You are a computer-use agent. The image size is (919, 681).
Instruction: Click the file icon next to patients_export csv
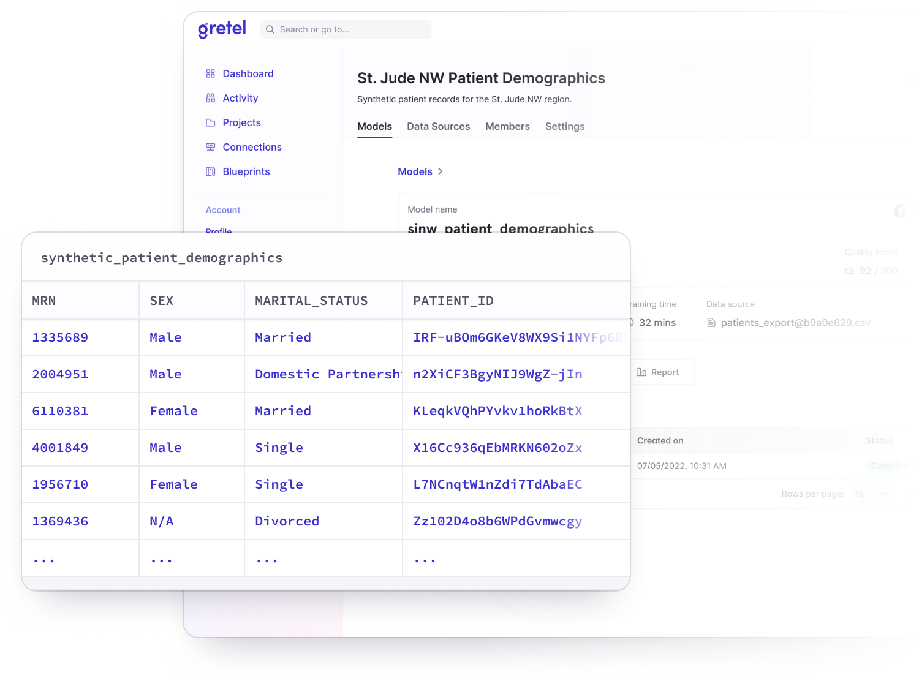[x=711, y=322]
